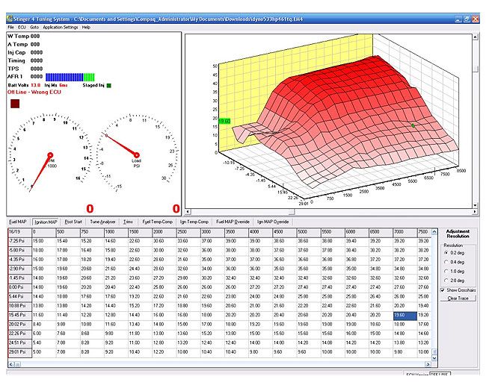The image size is (486, 388).
Task: Switch to the Ign MAP Override tab
Action: click(273, 222)
